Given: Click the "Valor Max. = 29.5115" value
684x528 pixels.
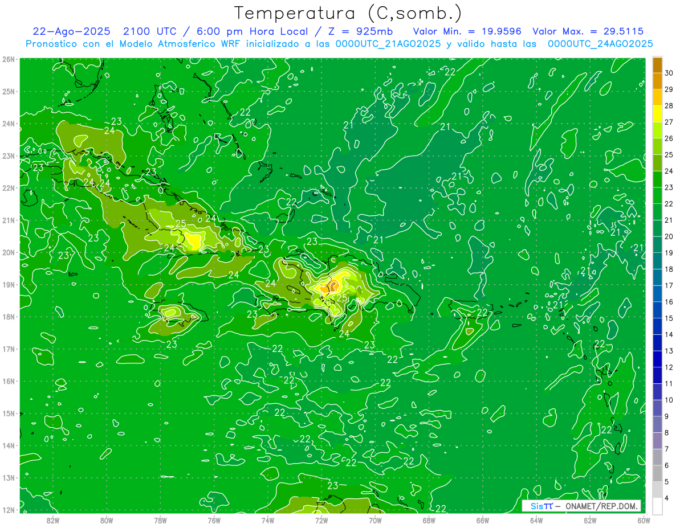Looking at the screenshot, I should tap(588, 31).
